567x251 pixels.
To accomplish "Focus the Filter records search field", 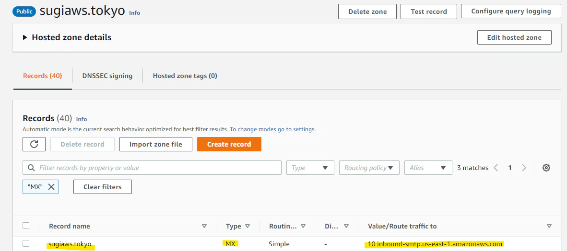I will tap(152, 168).
